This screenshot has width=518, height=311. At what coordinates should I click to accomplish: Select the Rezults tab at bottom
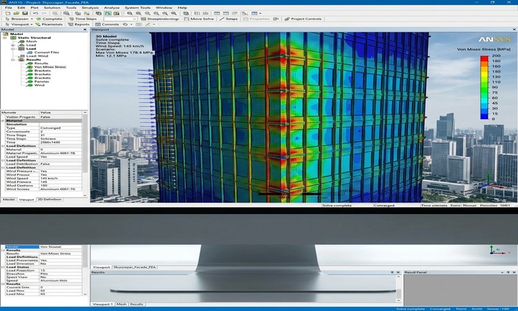pos(137,304)
